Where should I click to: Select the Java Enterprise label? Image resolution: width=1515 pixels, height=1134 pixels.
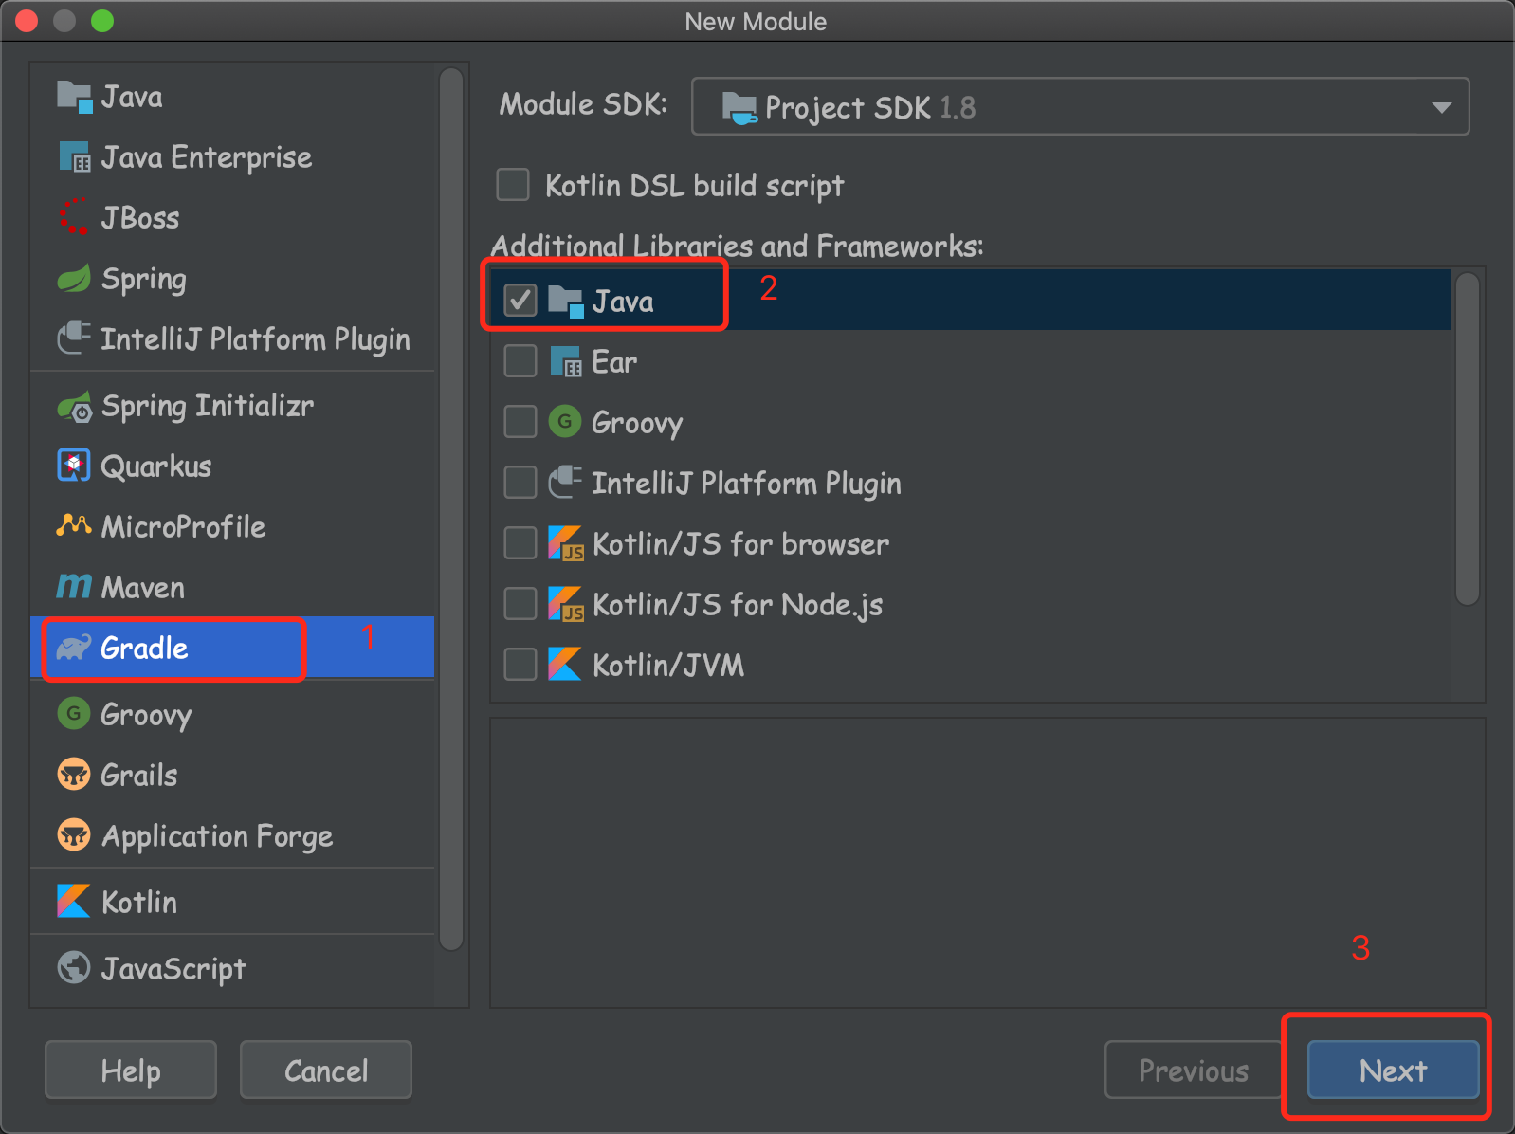[x=207, y=157]
